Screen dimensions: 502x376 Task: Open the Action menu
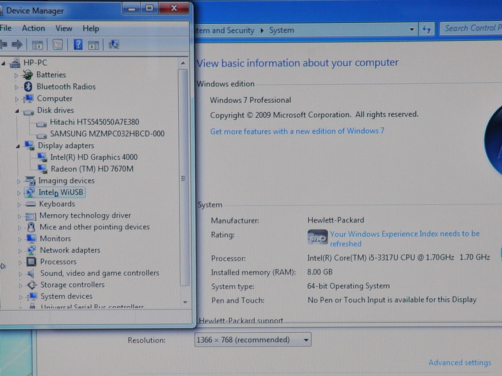pos(33,28)
